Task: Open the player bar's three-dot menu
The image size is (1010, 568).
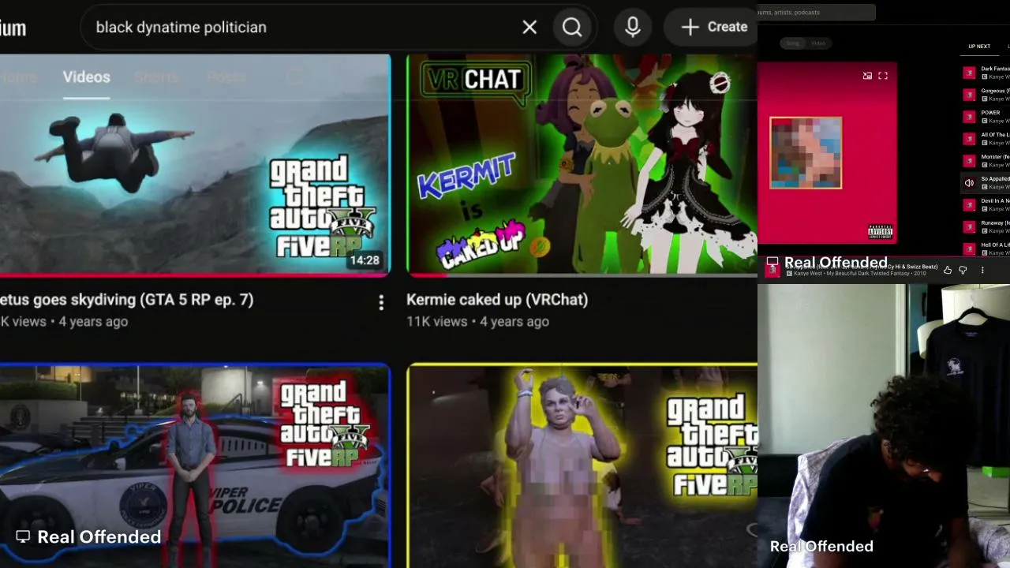Action: click(982, 271)
